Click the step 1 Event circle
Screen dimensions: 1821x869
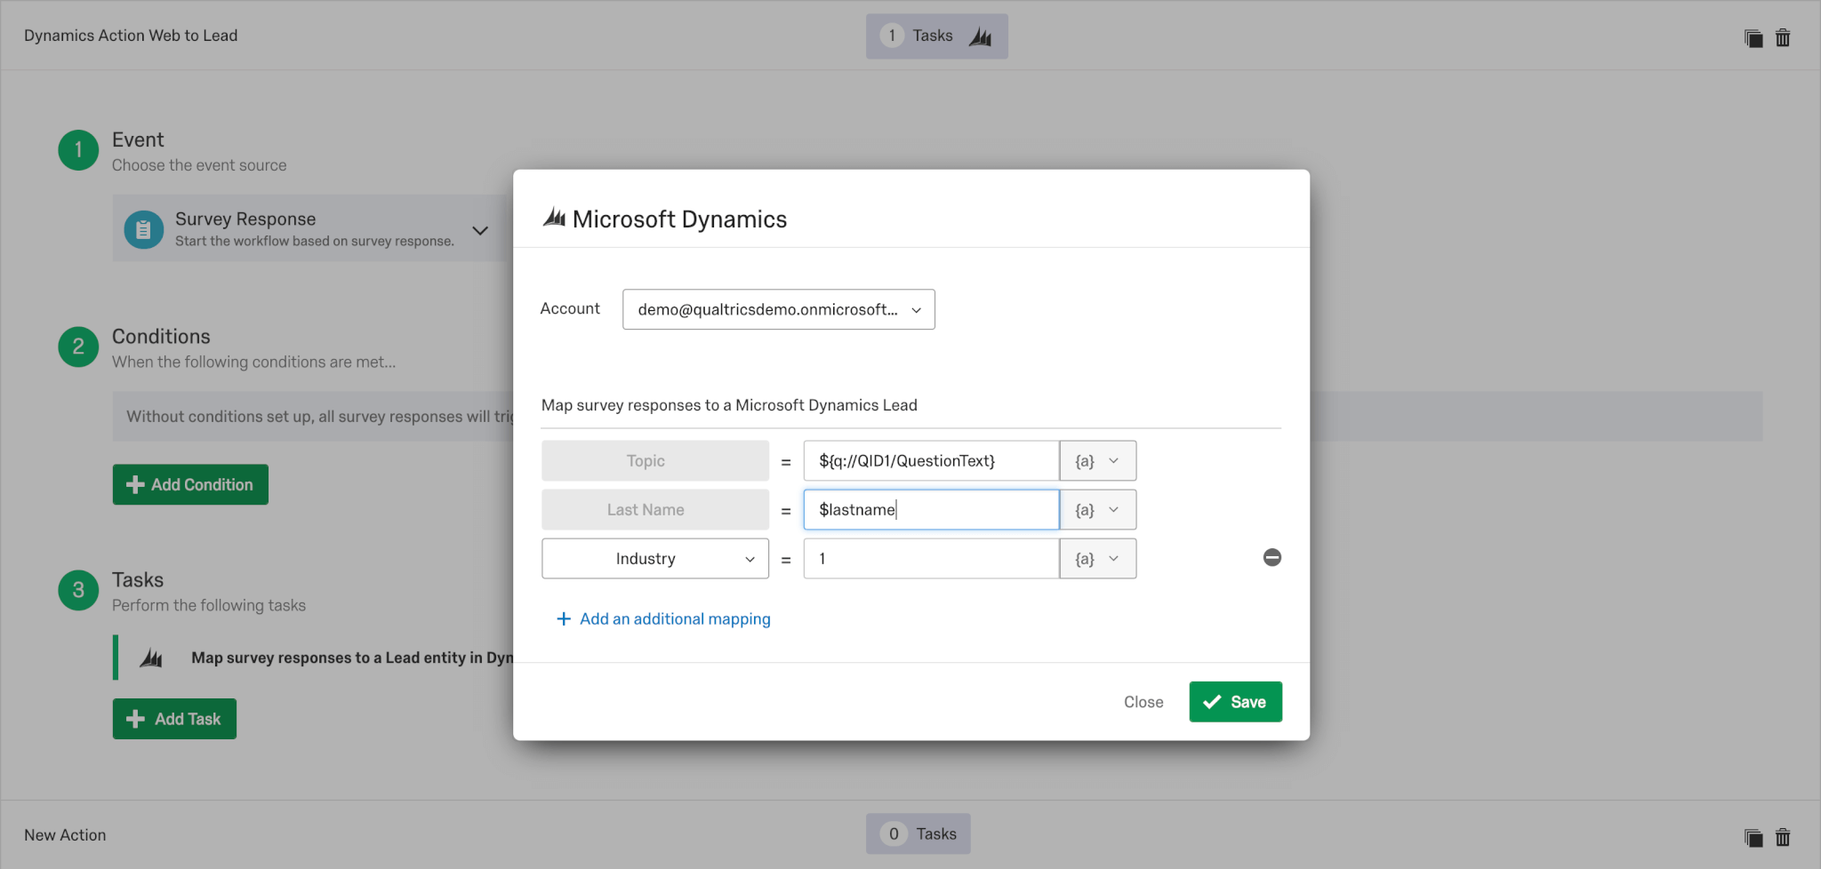point(78,149)
